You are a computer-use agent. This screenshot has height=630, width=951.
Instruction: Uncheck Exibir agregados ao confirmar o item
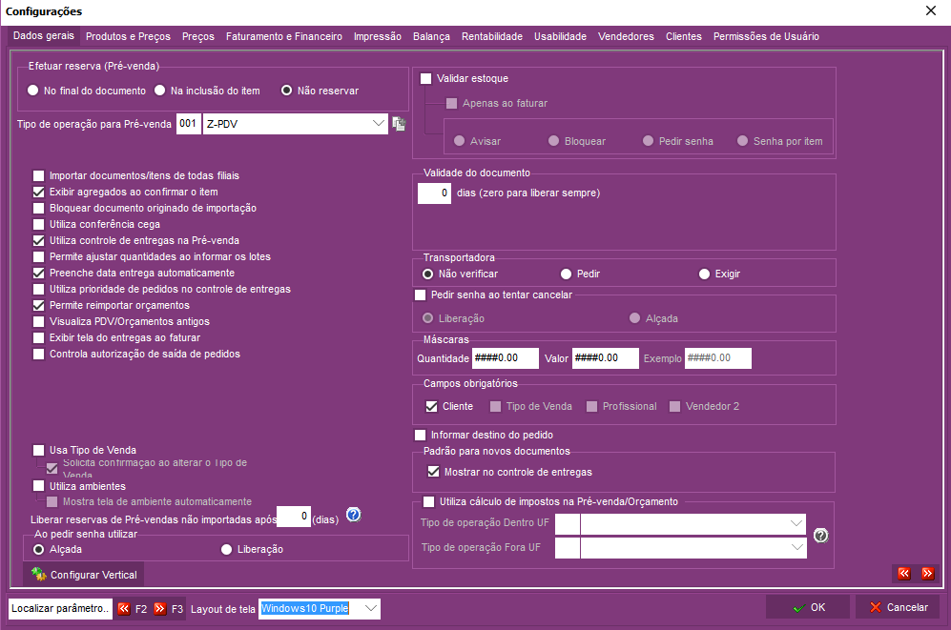(39, 192)
